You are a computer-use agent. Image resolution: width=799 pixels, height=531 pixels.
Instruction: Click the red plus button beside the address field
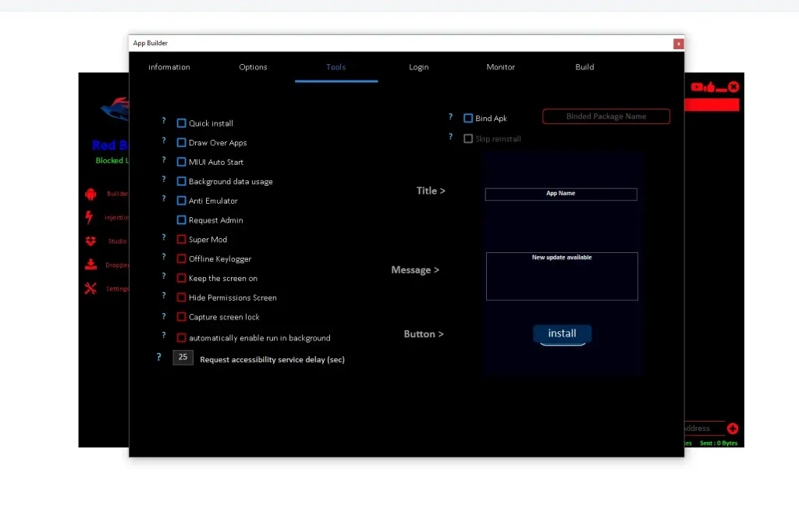click(732, 428)
